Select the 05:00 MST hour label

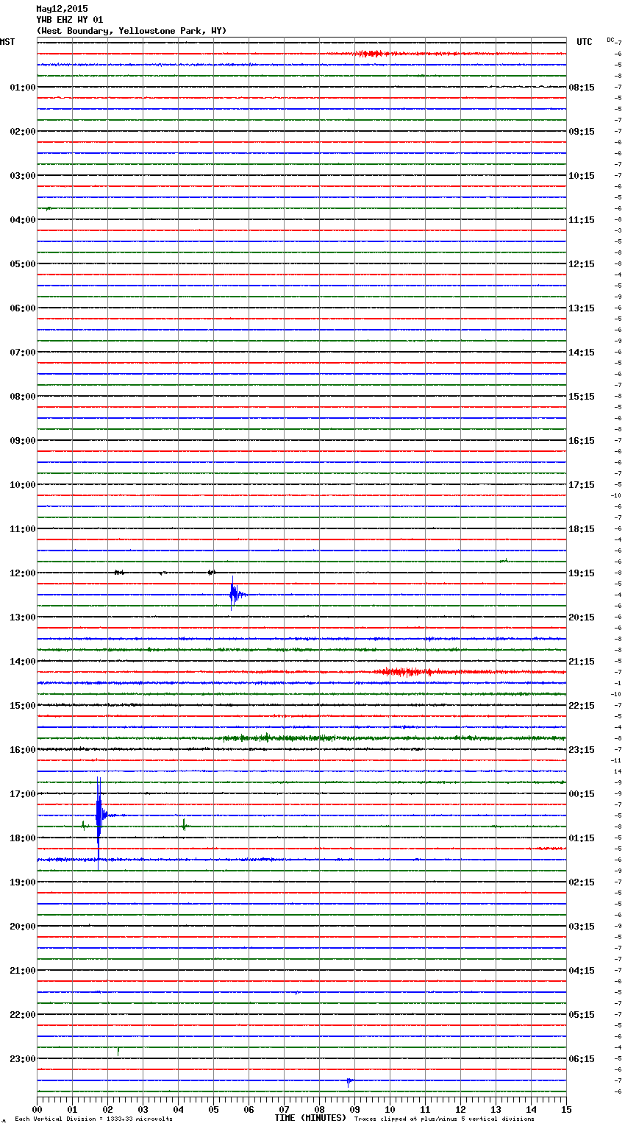[22, 264]
